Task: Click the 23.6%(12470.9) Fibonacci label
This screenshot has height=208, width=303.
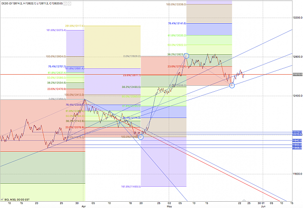Action: click(x=57, y=89)
